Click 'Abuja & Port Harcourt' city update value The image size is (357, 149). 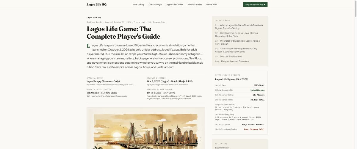tap(253, 124)
